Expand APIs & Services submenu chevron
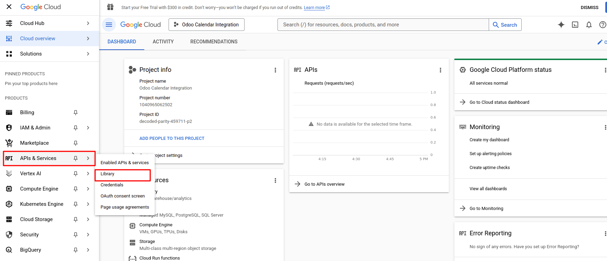The height and width of the screenshot is (261, 607). tap(88, 158)
